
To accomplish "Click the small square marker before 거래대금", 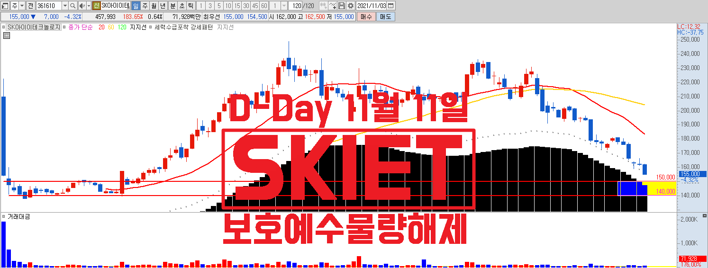I will tap(4, 216).
